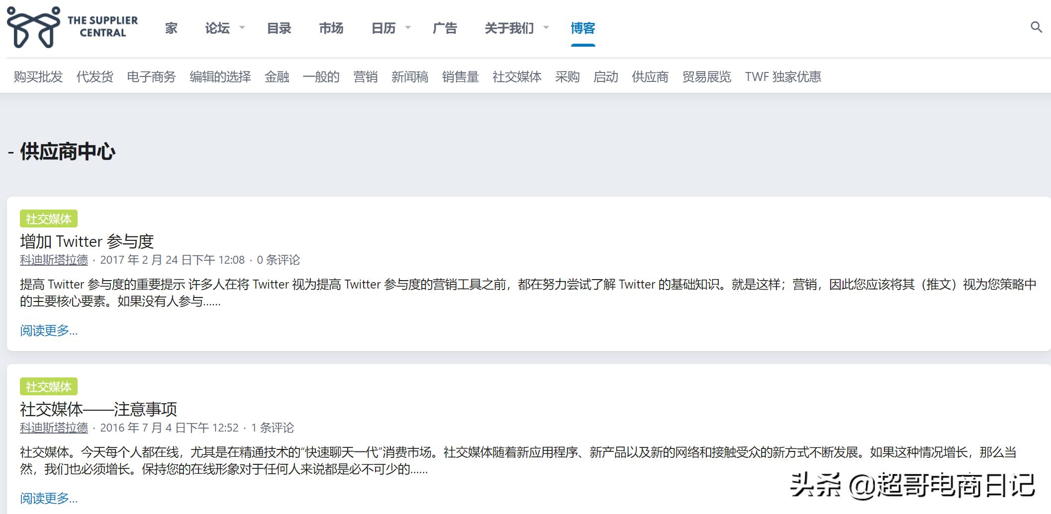1051x514 pixels.
Task: Select the 电子商务 category filter
Action: coord(151,77)
